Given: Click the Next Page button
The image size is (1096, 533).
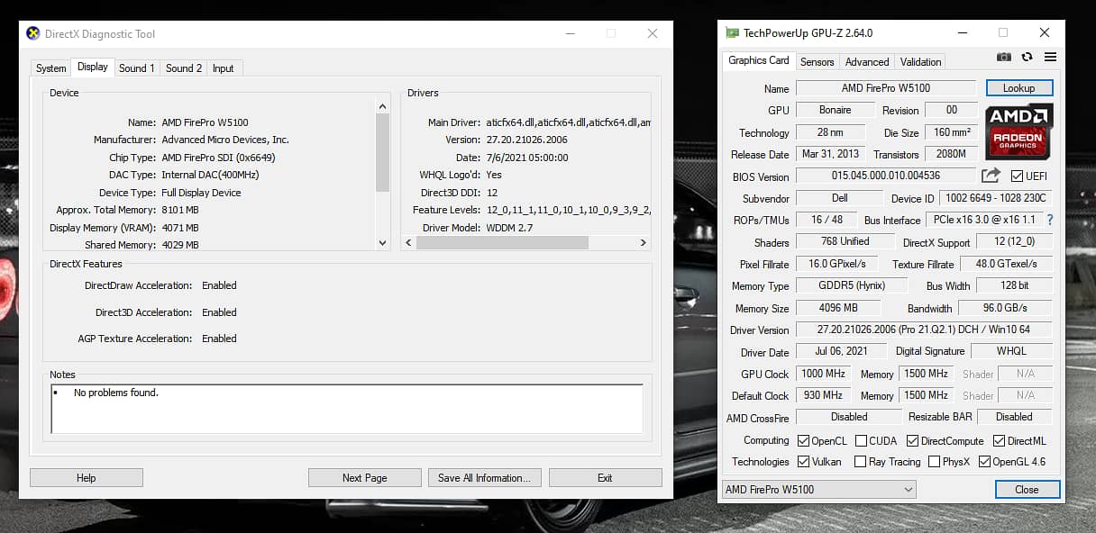Looking at the screenshot, I should point(365,478).
